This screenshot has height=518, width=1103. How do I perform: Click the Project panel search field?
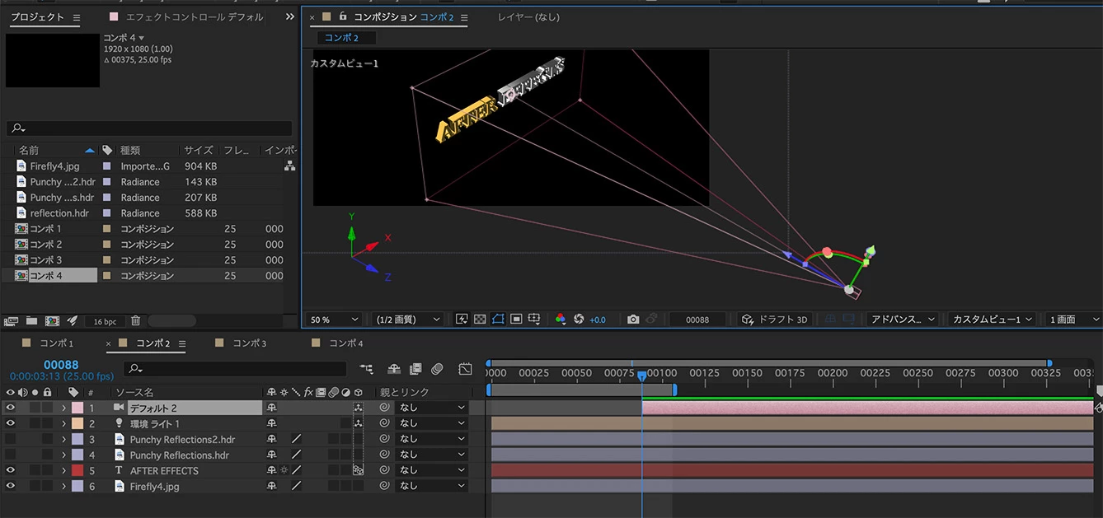tap(149, 128)
